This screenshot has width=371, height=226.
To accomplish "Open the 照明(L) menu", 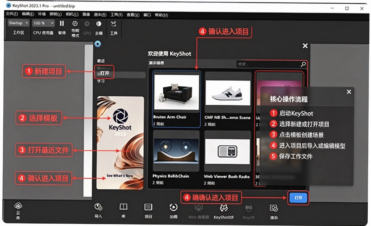I will click(x=56, y=14).
